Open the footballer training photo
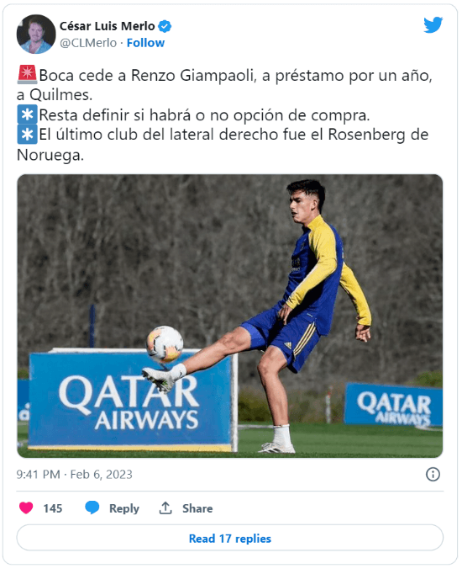This screenshot has width=462, height=574. pyautogui.click(x=229, y=316)
